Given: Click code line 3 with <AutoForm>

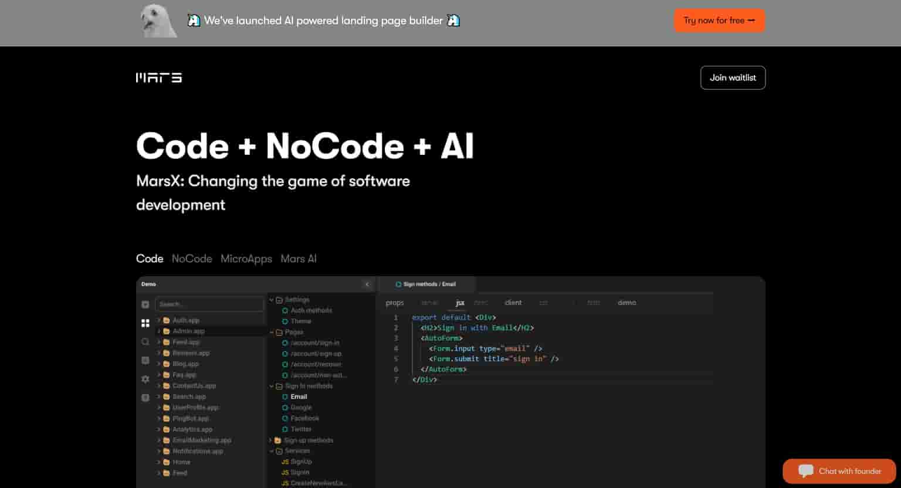Looking at the screenshot, I should coord(442,338).
